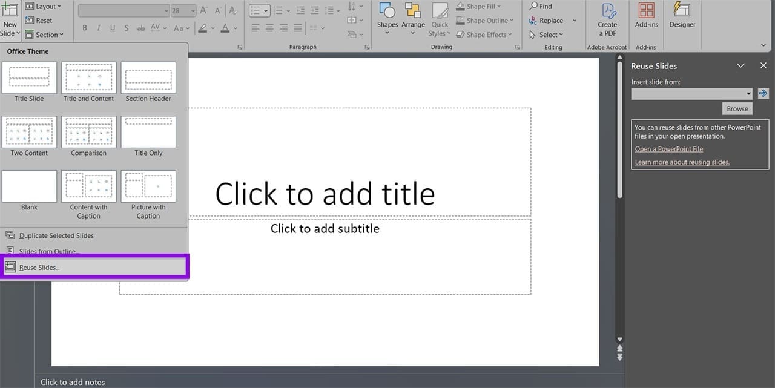Open the Arrange menu

[413, 18]
